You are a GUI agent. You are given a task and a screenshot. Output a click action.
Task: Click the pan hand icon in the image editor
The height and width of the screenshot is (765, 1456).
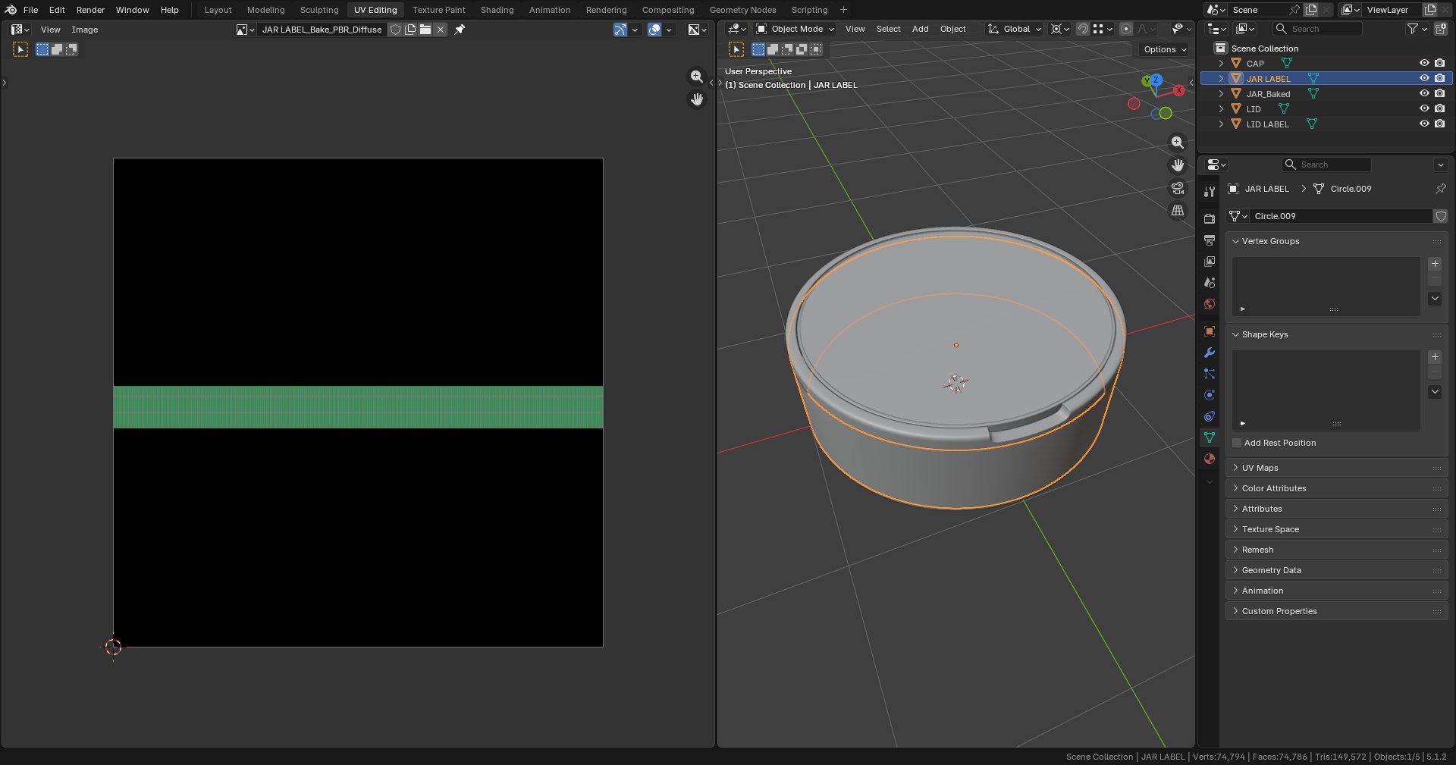tap(696, 99)
